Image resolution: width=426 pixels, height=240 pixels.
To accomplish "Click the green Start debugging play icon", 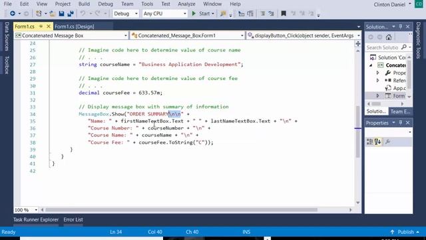I will [194, 13].
